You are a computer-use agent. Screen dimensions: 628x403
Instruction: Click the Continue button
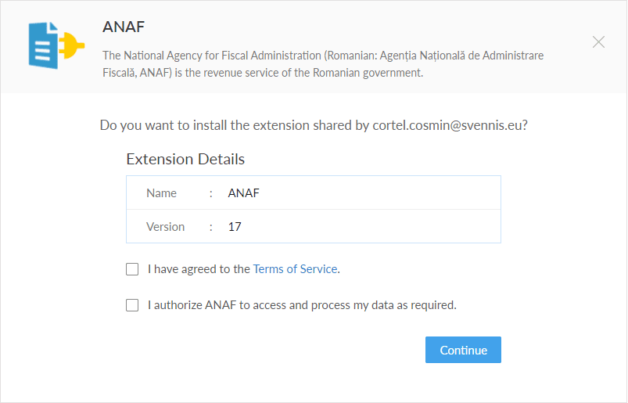pos(463,350)
